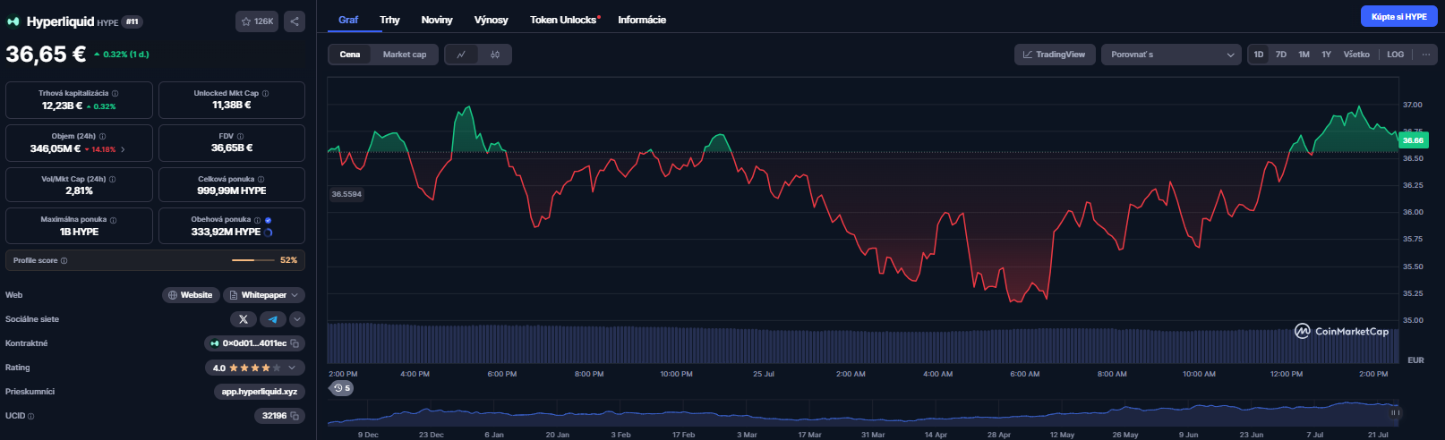
Task: Open more chart options (three dots)
Action: tap(1426, 55)
